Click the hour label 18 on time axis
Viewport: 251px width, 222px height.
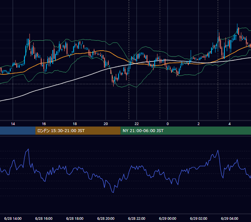click(x=75, y=124)
